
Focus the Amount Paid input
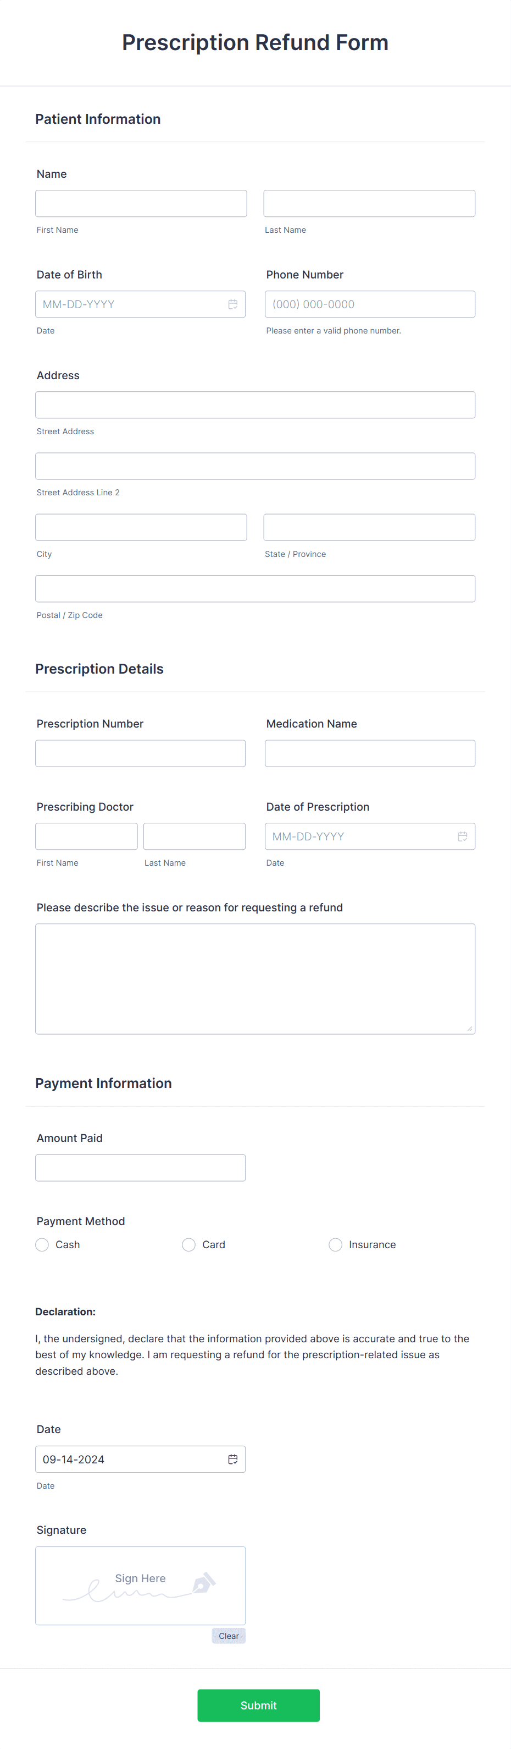[140, 1167]
